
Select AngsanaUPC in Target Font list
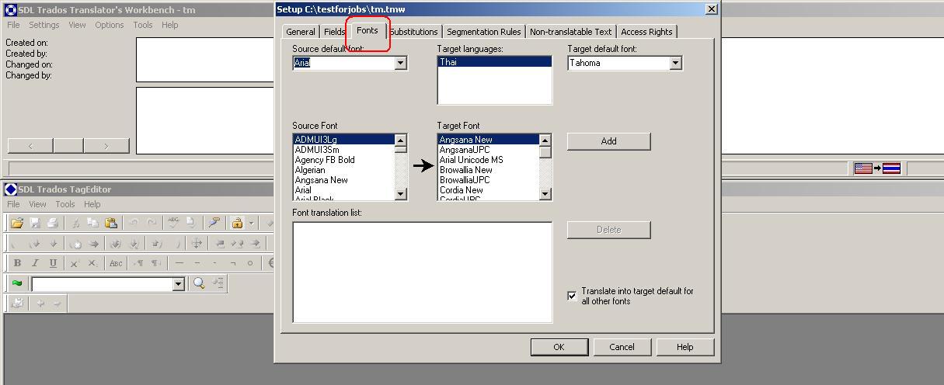488,150
